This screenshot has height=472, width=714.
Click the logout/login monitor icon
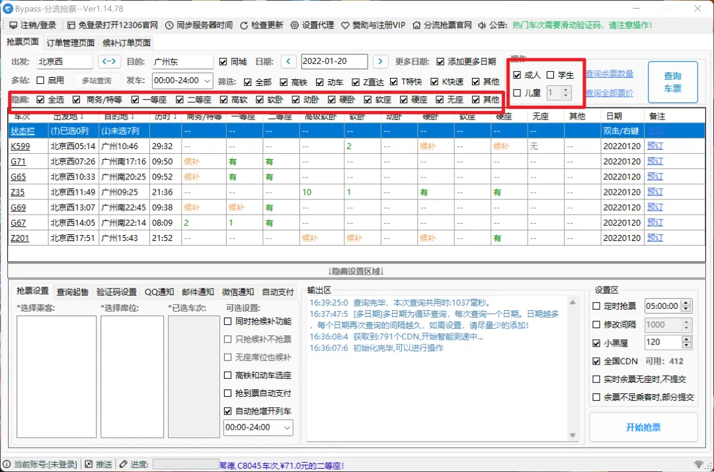click(13, 25)
